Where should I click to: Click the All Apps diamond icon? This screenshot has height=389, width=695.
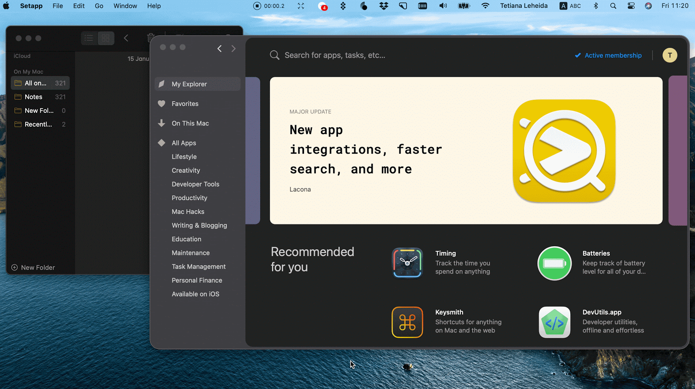pyautogui.click(x=162, y=143)
